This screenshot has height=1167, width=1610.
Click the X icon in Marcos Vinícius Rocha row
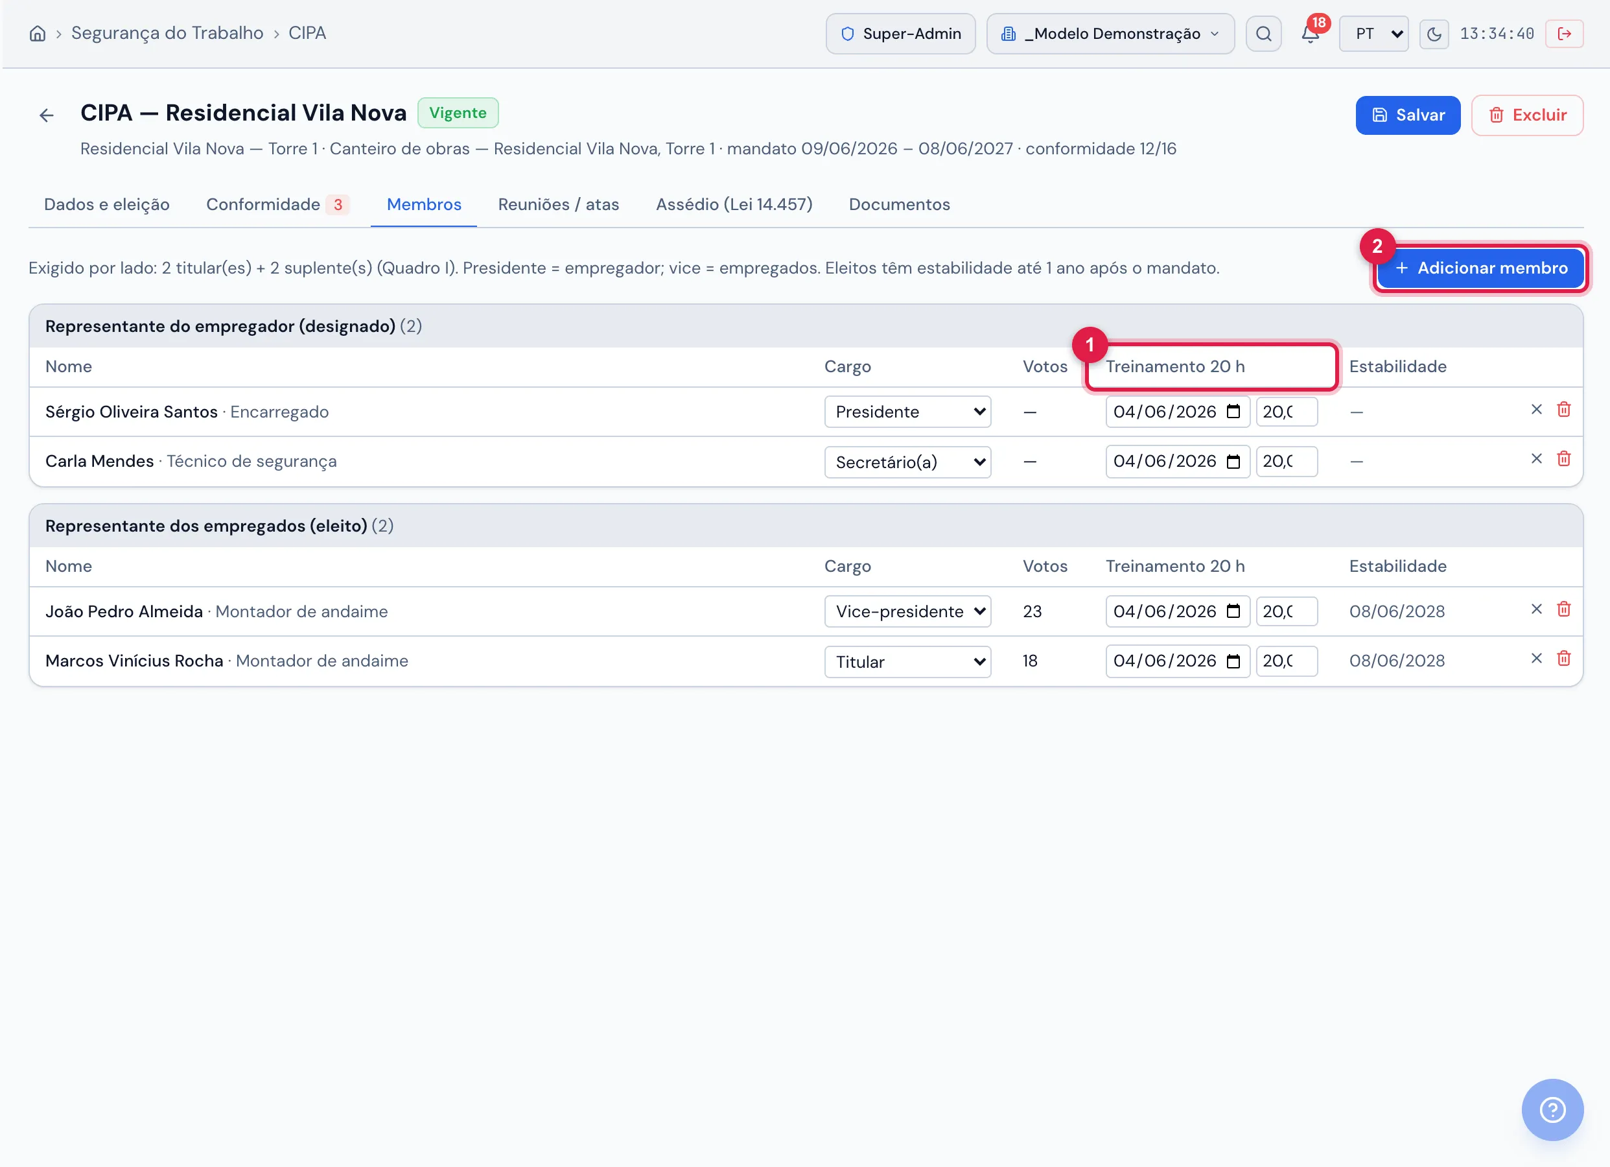click(x=1536, y=659)
